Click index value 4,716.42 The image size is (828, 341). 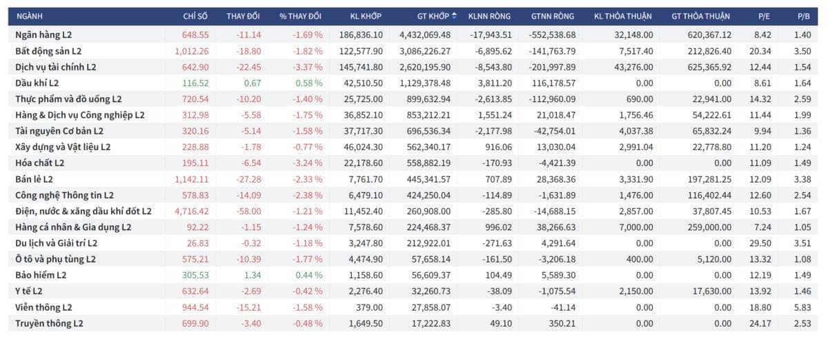(191, 211)
